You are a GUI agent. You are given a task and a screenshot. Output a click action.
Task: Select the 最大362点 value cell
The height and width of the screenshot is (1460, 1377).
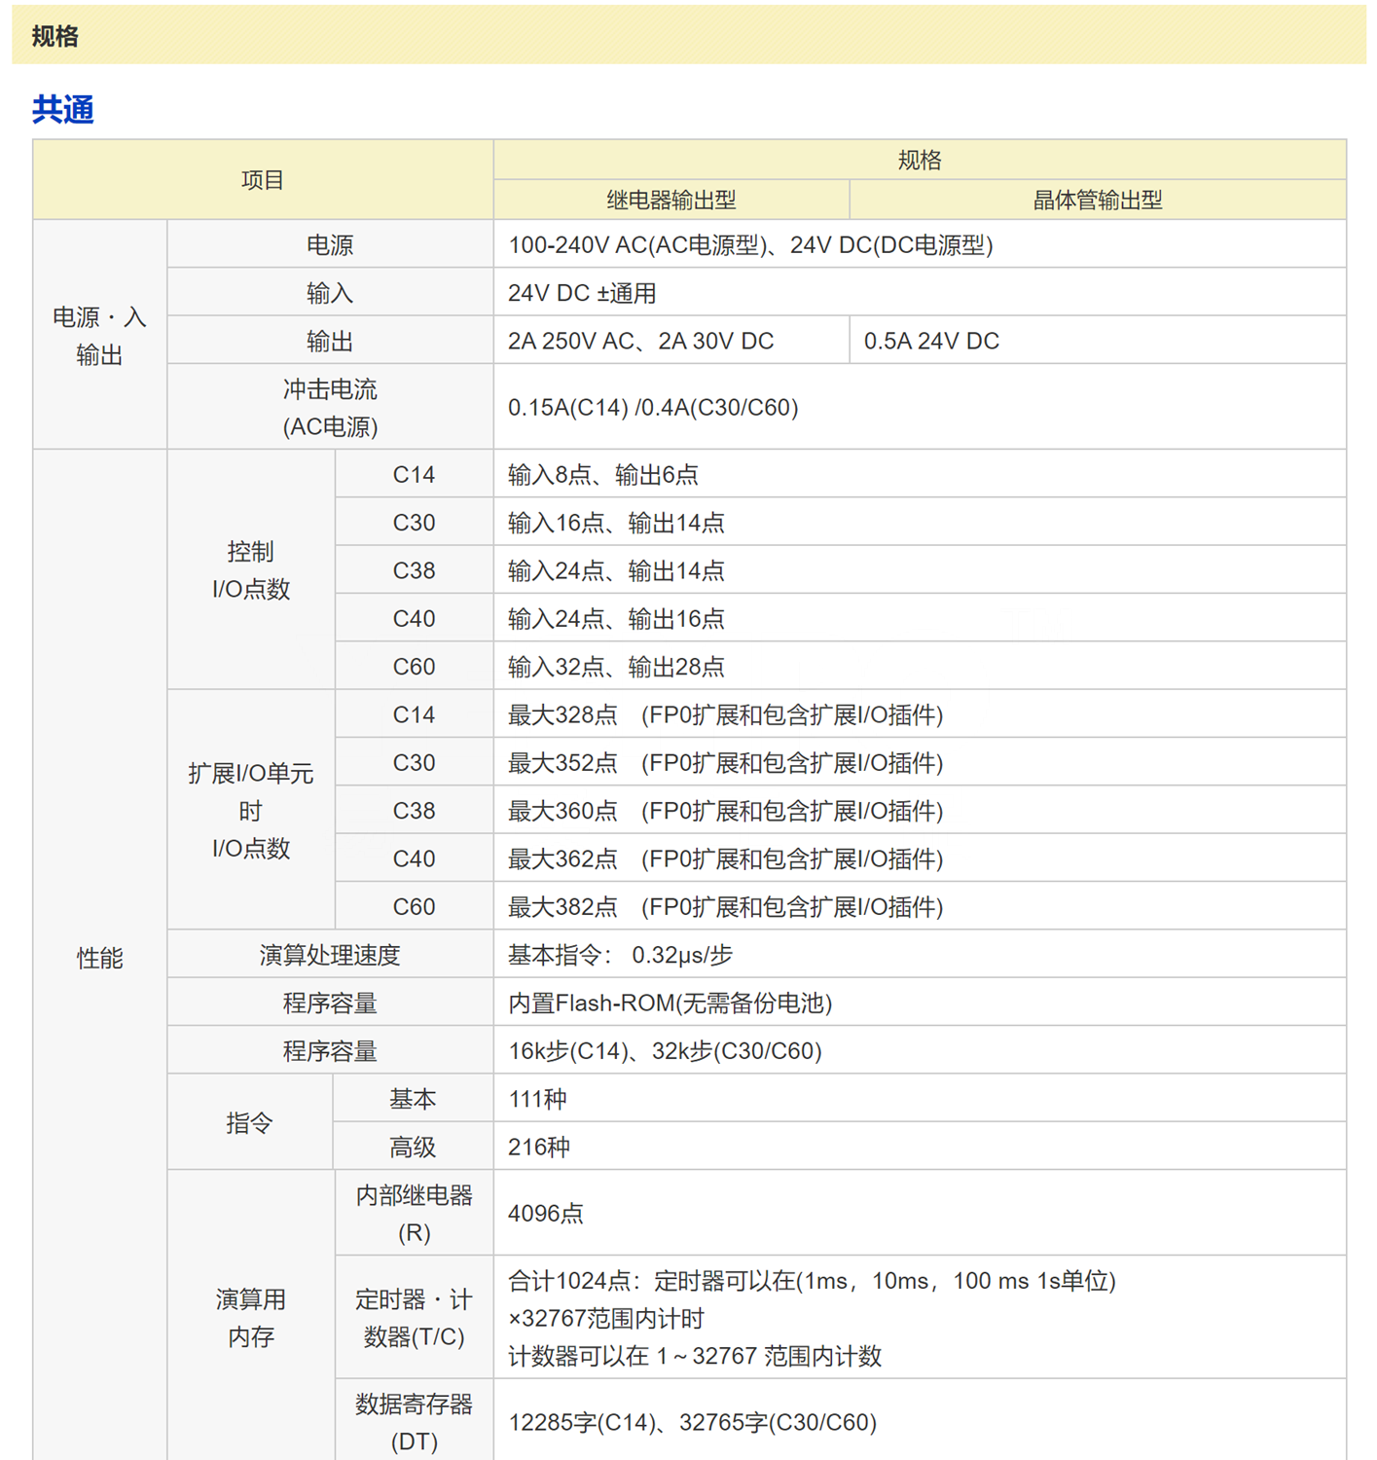tap(920, 858)
